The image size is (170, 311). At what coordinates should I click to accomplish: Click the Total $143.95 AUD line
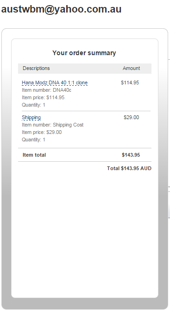129,168
